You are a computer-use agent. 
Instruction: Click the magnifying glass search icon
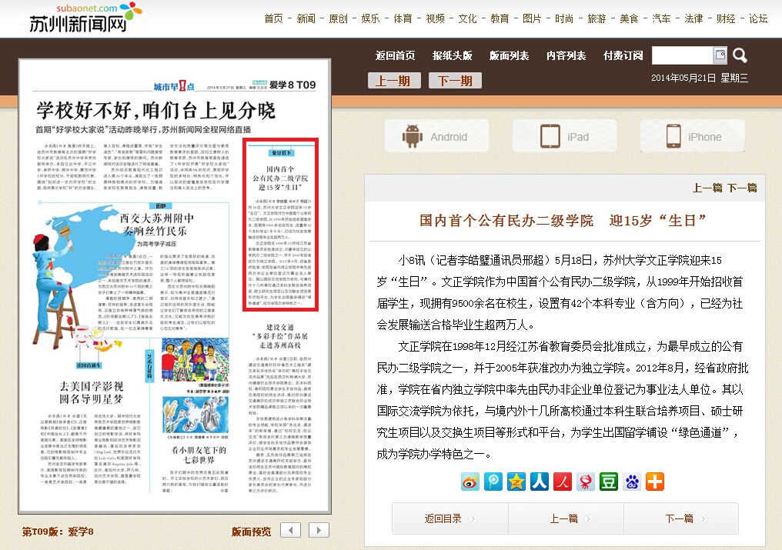740,55
